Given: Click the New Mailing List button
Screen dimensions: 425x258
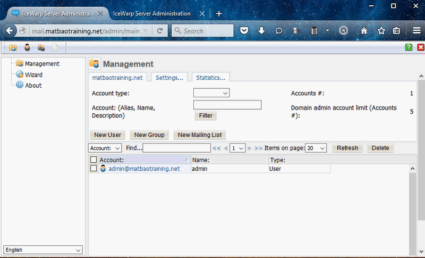Looking at the screenshot, I should point(200,135).
